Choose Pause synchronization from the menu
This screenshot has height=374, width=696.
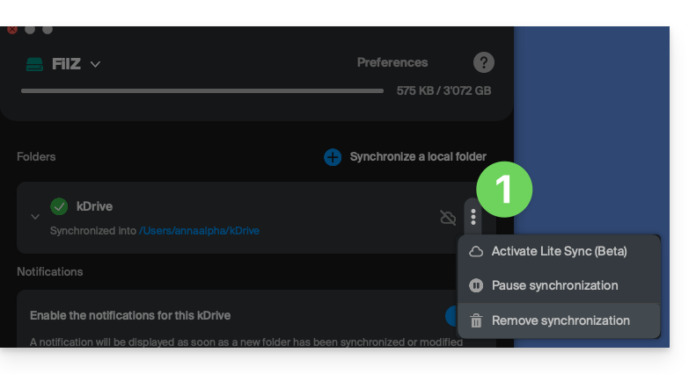pyautogui.click(x=554, y=285)
